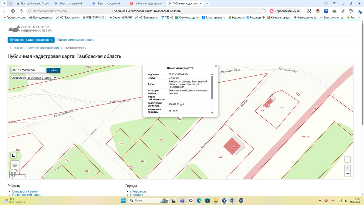Screen dimensions: 364x205
Task: Click the map measurement tool icon
Action: [14, 155]
